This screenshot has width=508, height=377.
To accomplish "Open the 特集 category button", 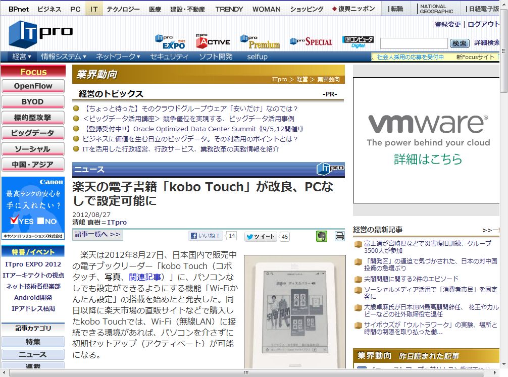I will [x=33, y=342].
